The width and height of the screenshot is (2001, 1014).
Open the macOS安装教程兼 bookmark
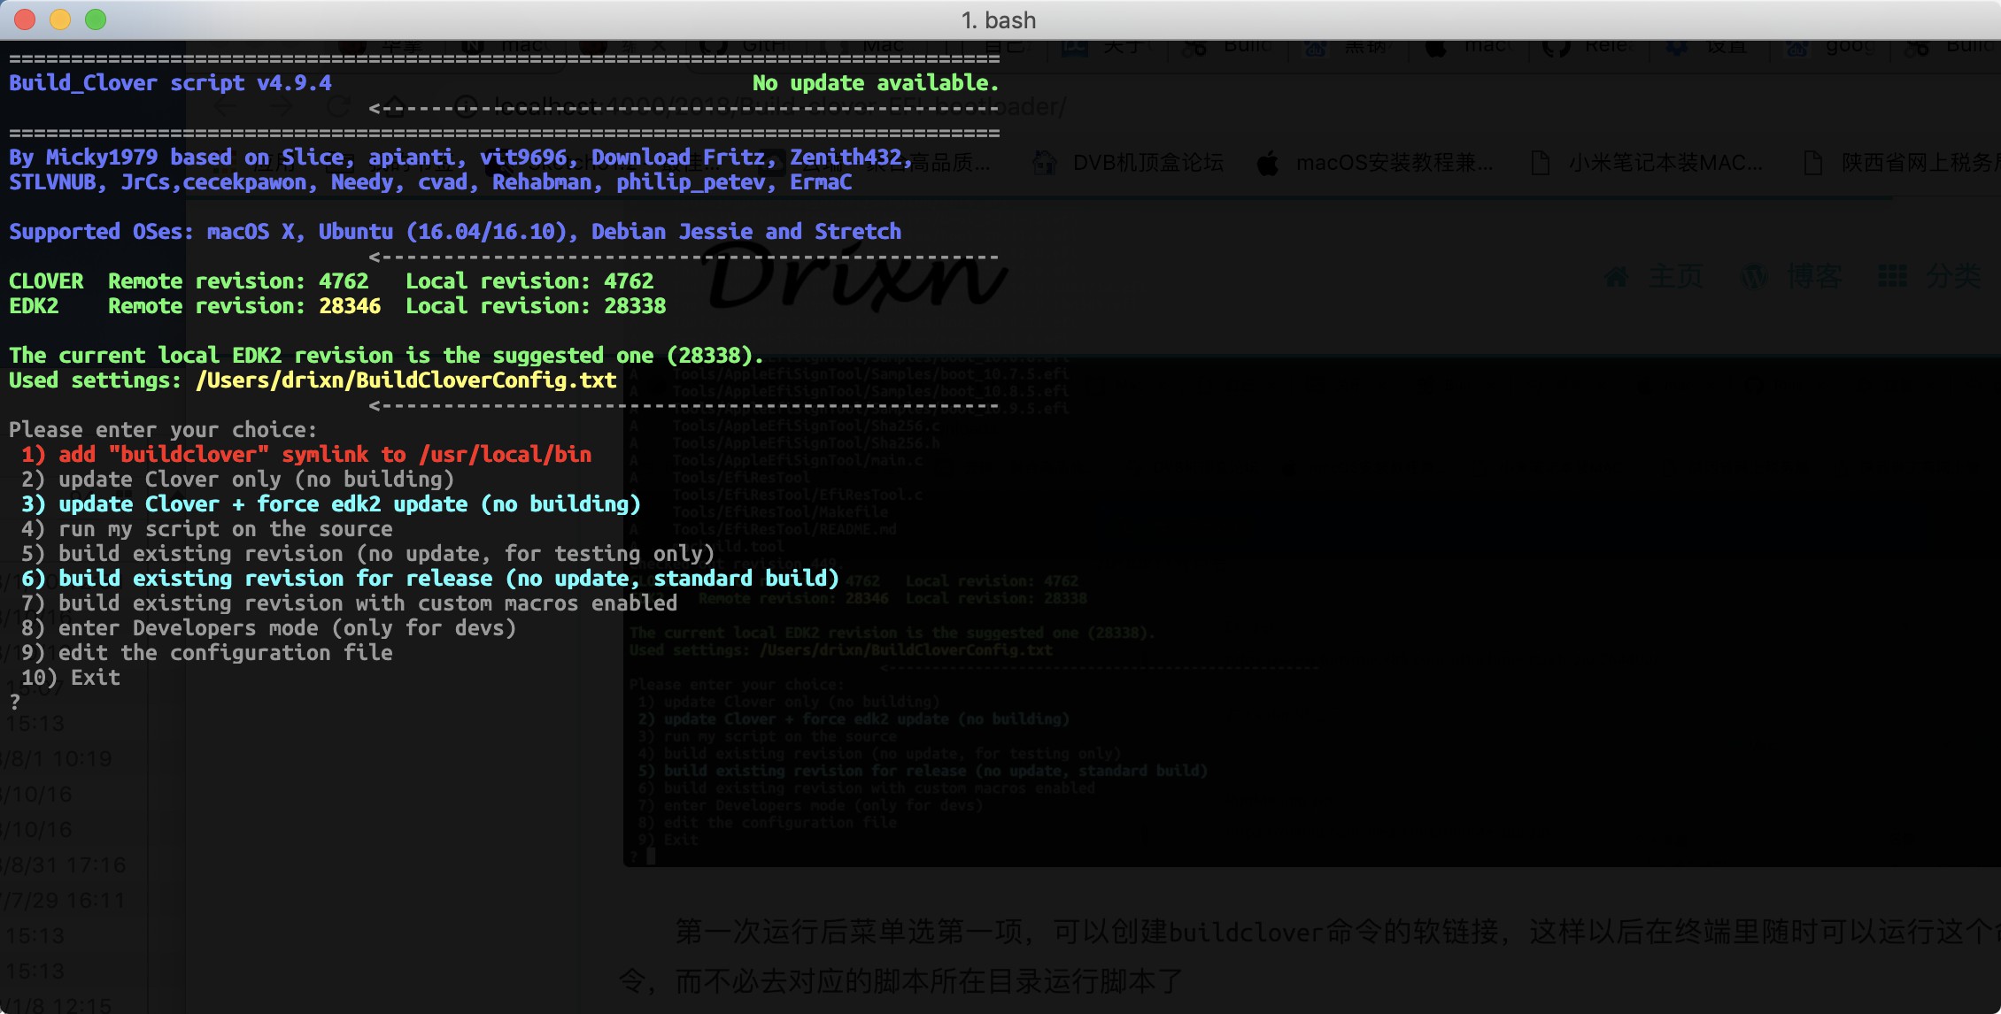point(1394,163)
